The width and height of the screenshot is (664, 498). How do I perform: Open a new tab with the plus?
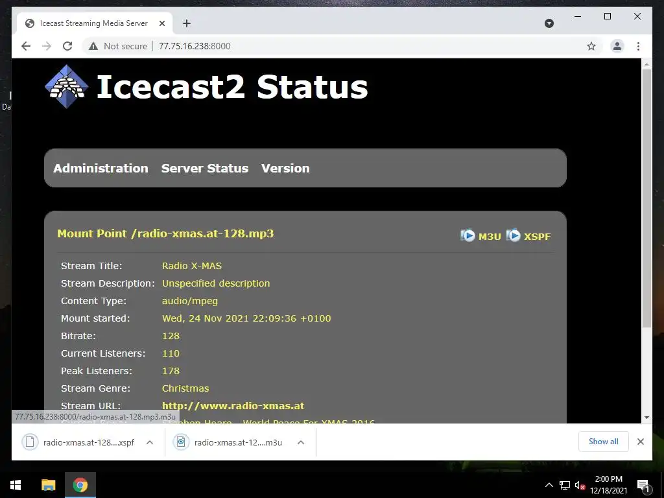[x=186, y=23]
